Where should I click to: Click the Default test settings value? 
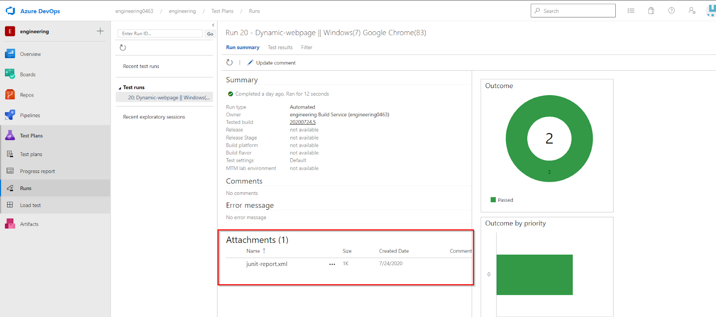point(298,160)
